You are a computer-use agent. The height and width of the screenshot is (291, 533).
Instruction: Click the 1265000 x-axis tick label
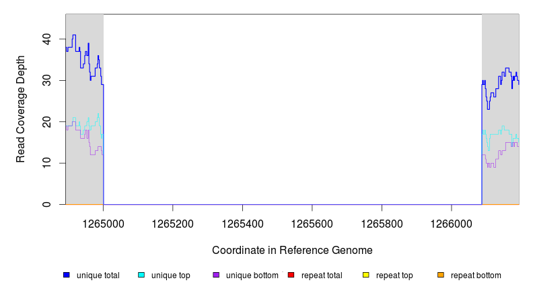[103, 223]
